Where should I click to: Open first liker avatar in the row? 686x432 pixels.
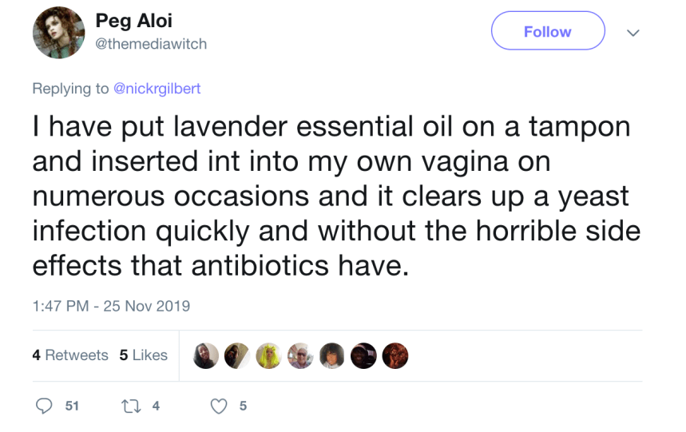tap(206, 356)
